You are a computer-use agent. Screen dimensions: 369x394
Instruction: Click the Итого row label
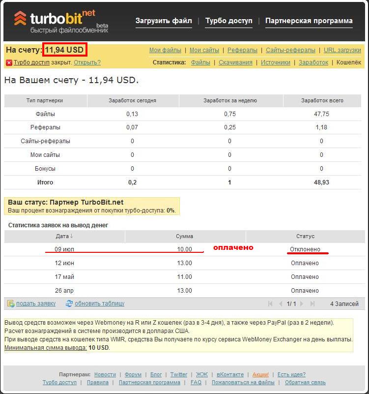pyautogui.click(x=45, y=182)
